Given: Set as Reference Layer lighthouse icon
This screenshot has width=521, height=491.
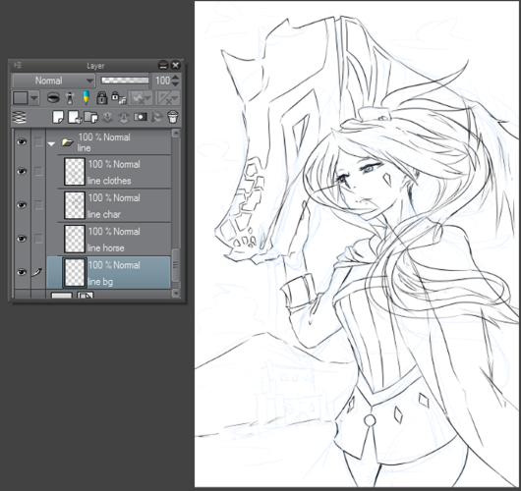Looking at the screenshot, I should [x=70, y=98].
